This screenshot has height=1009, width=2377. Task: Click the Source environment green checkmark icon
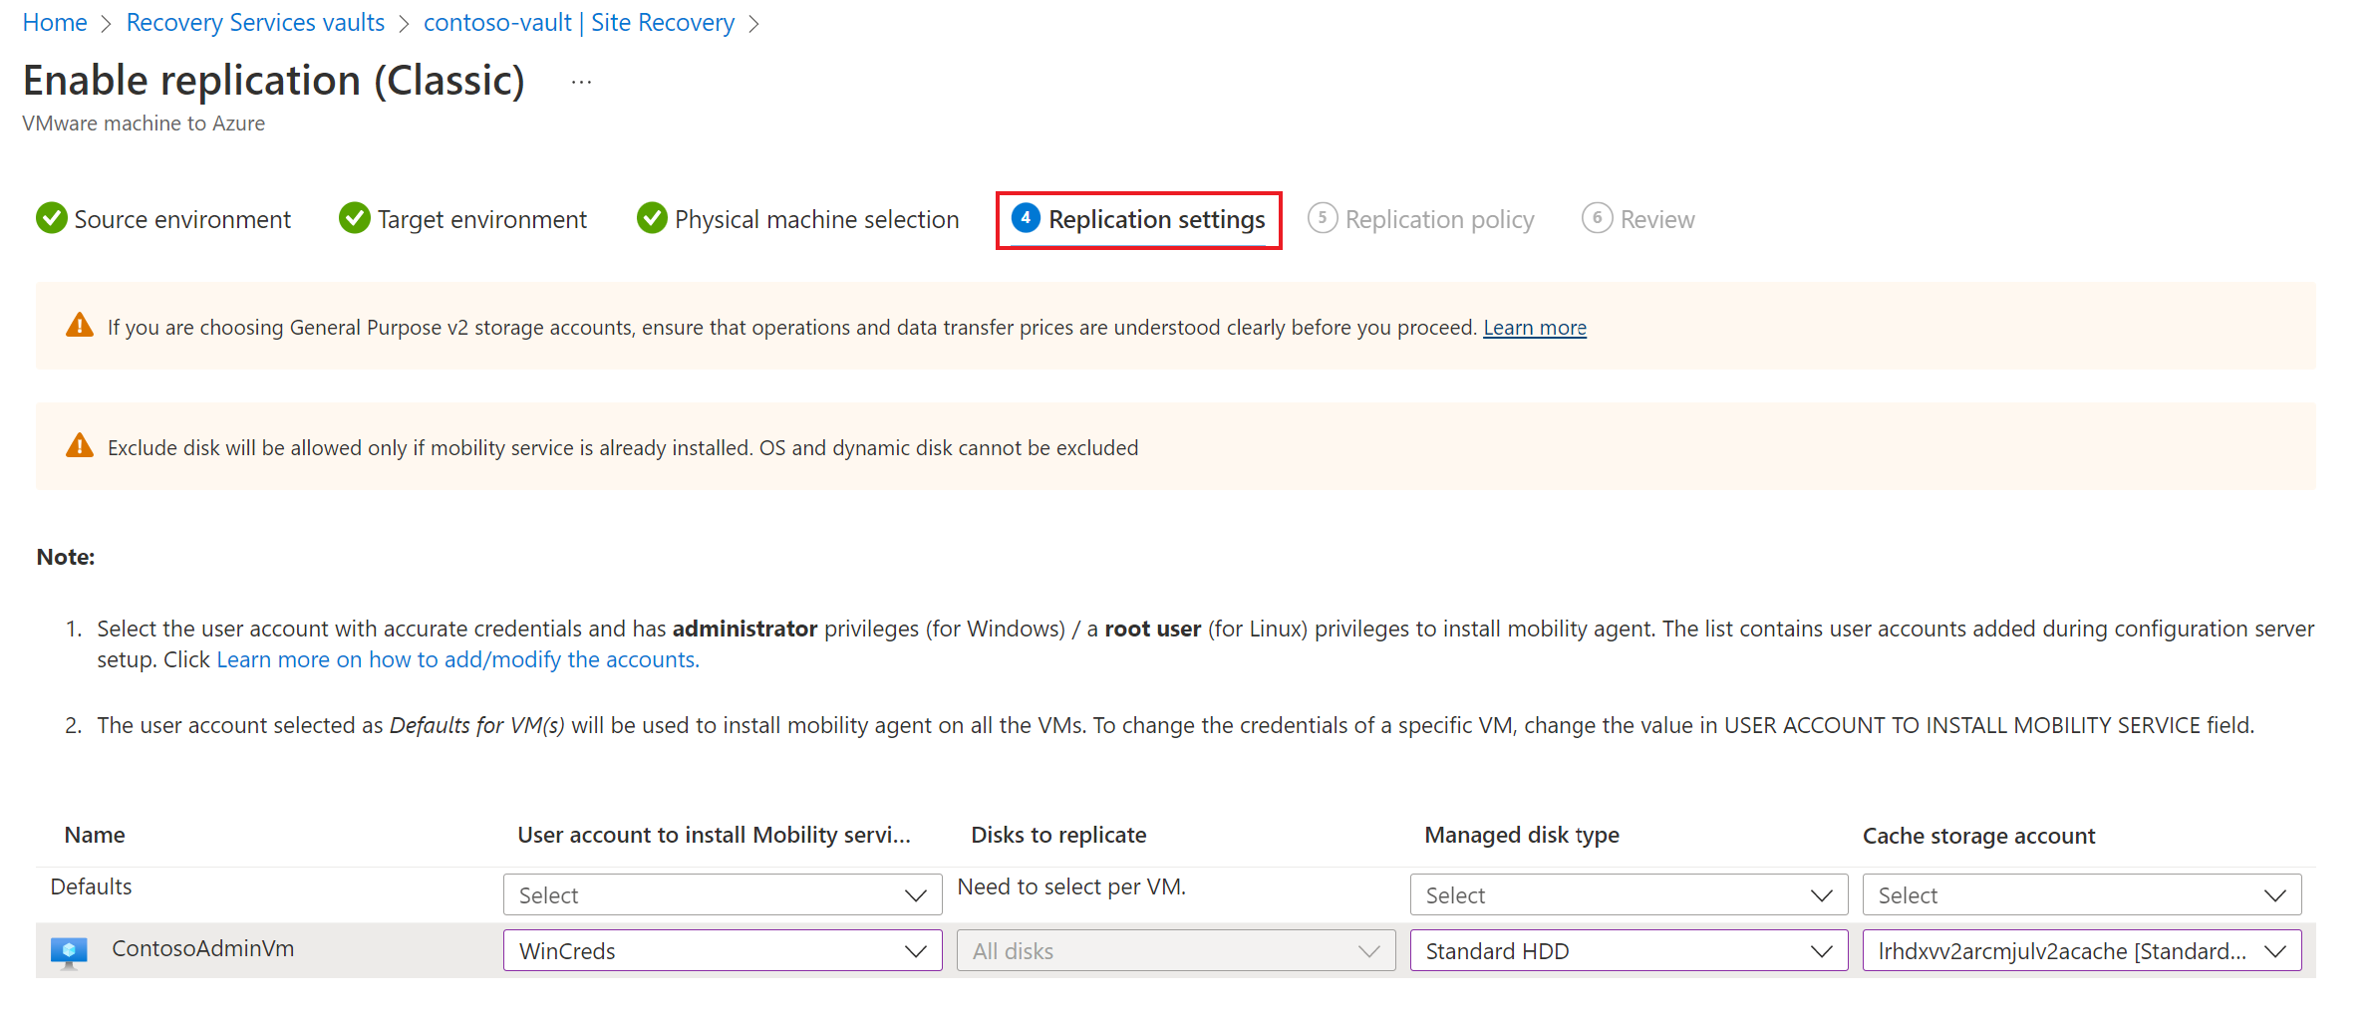[x=52, y=218]
